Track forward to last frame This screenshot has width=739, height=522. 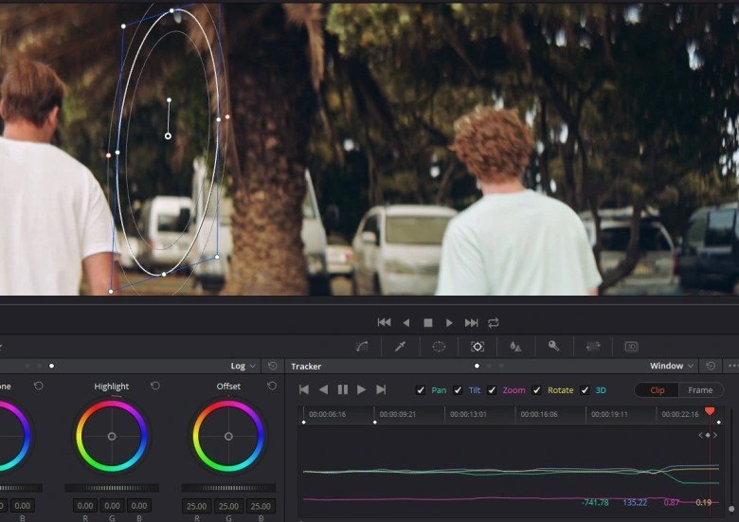(381, 389)
